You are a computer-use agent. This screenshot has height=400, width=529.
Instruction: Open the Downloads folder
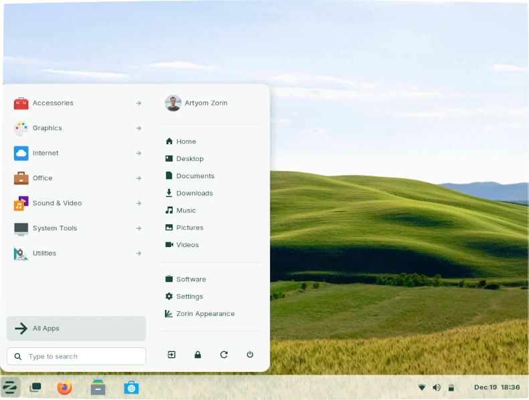click(x=194, y=193)
